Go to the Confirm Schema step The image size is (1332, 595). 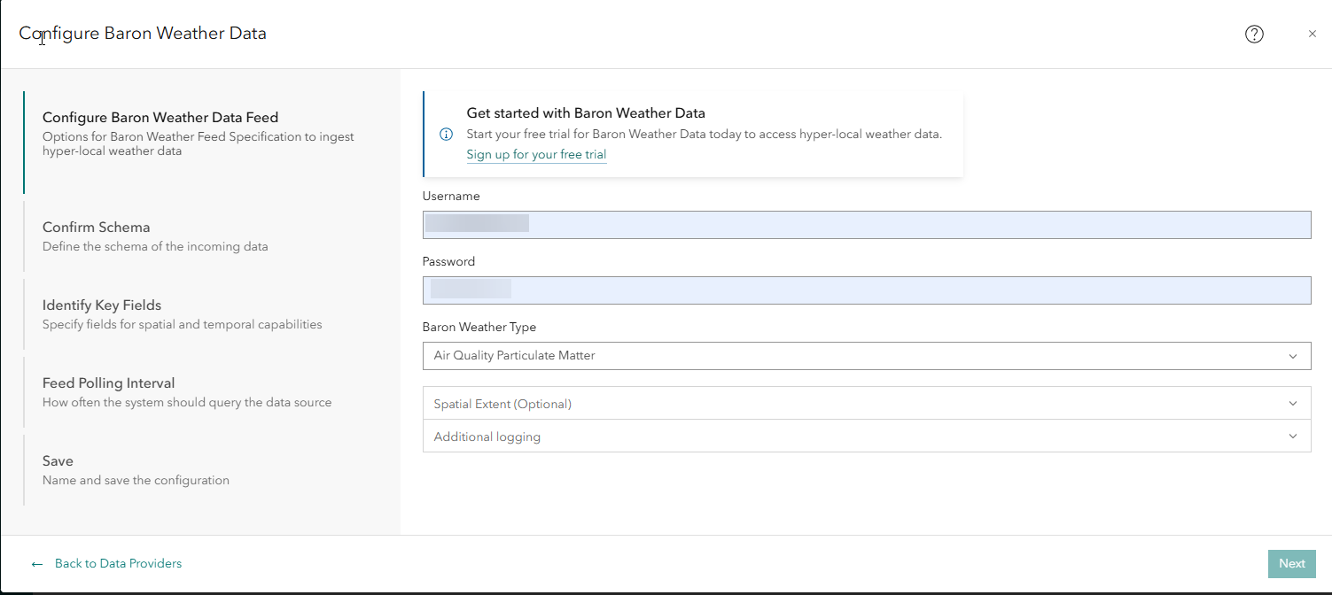(x=97, y=228)
